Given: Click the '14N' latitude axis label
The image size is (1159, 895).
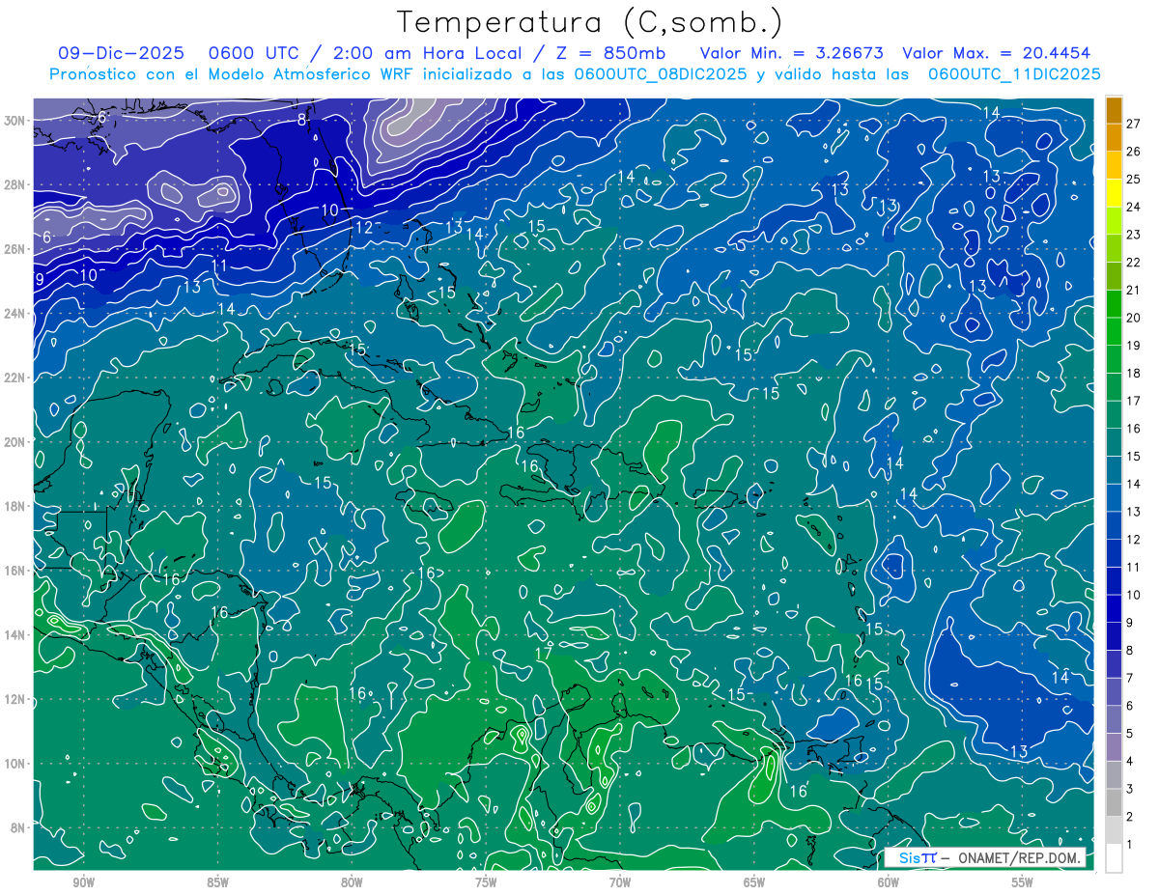Looking at the screenshot, I should click(16, 634).
